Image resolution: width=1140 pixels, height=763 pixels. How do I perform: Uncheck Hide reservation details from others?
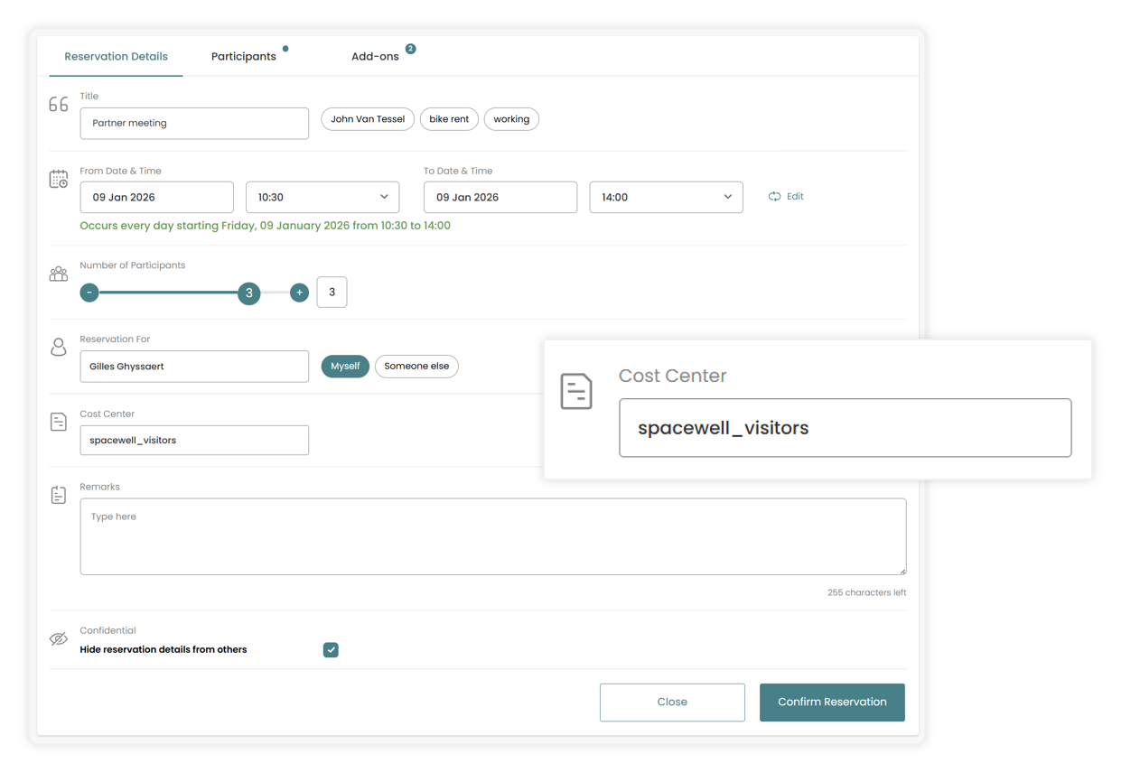(x=331, y=650)
